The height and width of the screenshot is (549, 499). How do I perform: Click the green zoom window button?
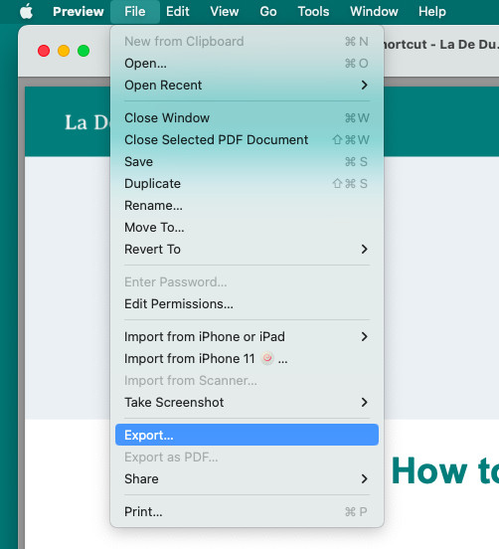(83, 51)
